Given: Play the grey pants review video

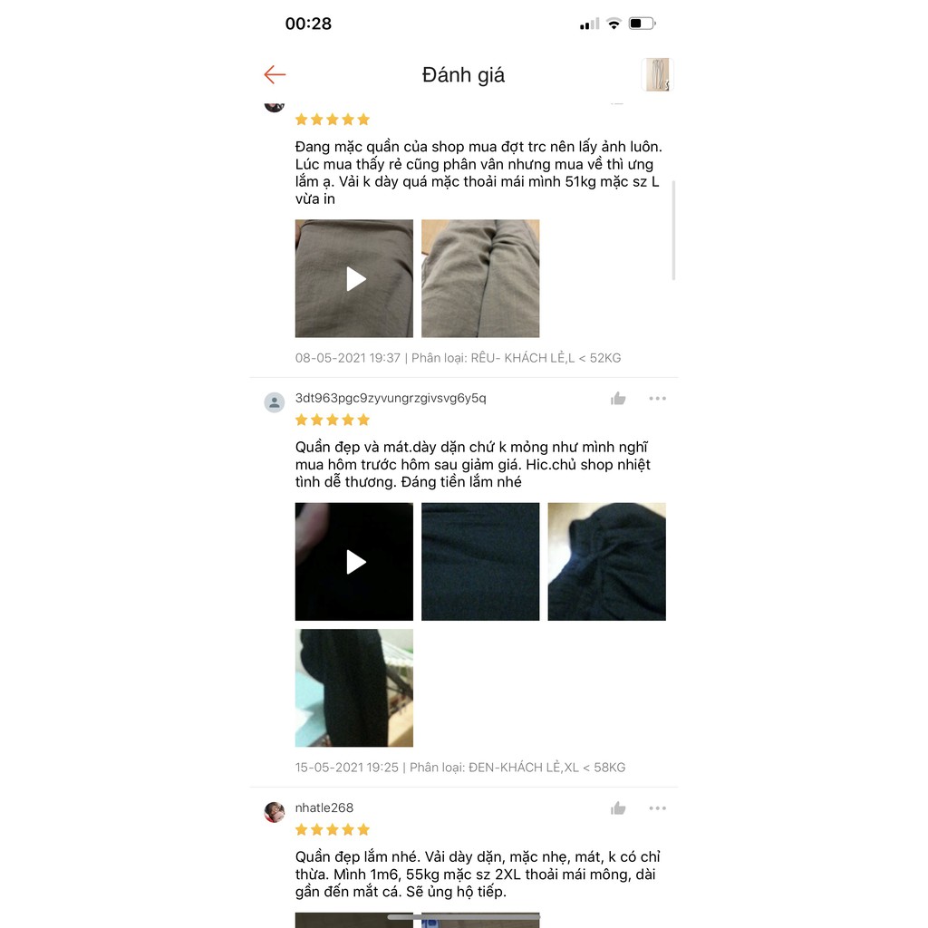Looking at the screenshot, I should tap(354, 278).
